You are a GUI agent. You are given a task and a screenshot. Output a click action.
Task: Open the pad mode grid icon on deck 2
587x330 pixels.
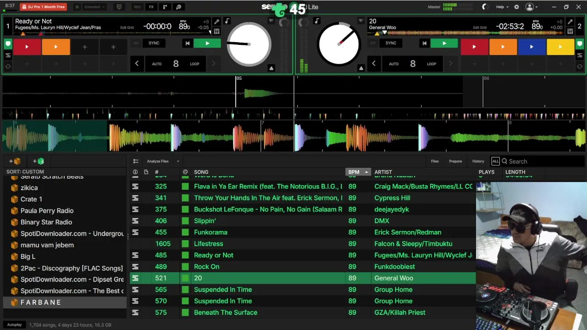point(570,31)
